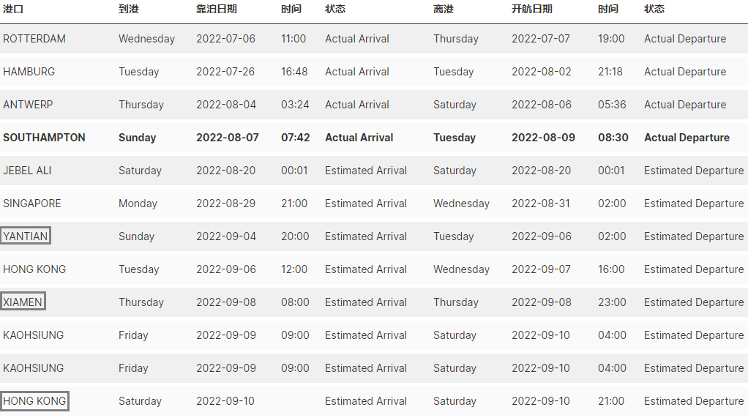
Task: Click the boxed XIAMEN port name
Action: tap(23, 302)
